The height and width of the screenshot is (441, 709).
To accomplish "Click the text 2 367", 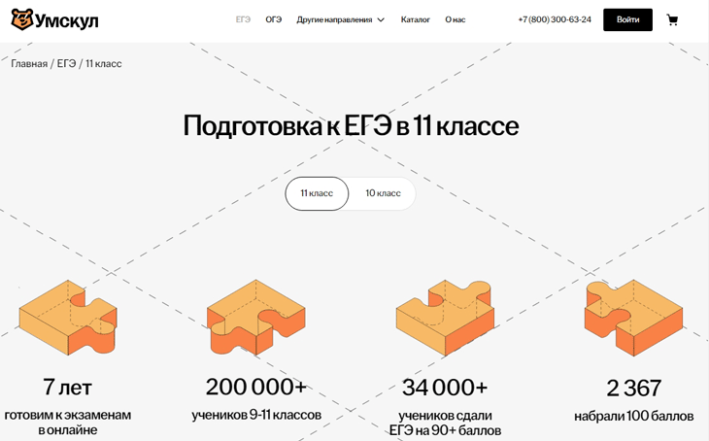I will click(x=633, y=389).
